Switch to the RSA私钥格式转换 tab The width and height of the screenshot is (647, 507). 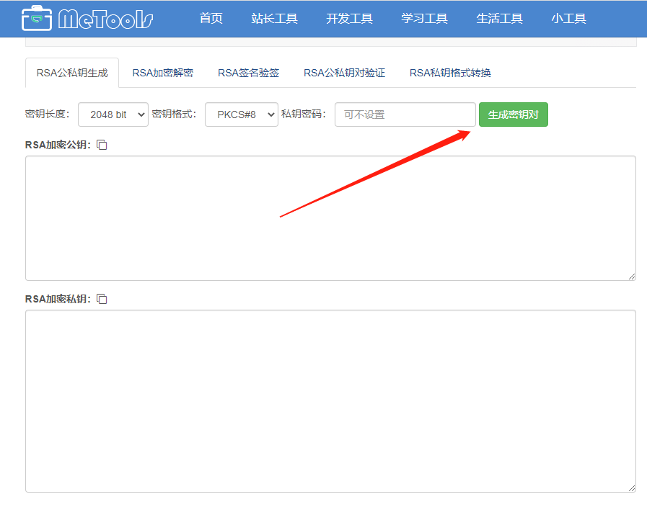click(450, 73)
